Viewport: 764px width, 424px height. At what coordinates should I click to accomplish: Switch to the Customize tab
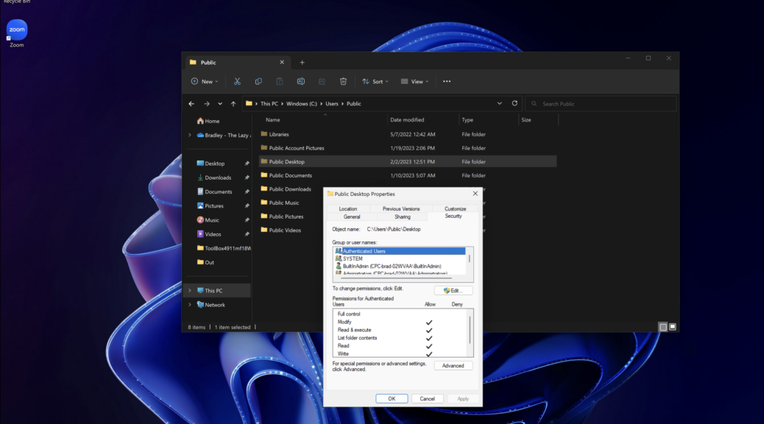coord(455,208)
